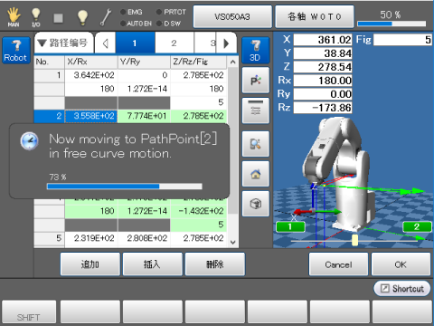This screenshot has height=326, width=434.
Task: Expand the 路径编号 dropdown
Action: tap(63, 43)
